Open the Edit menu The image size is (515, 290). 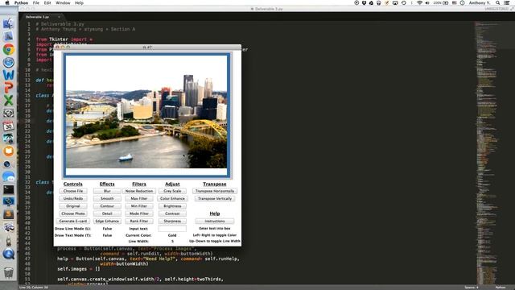pyautogui.click(x=47, y=3)
